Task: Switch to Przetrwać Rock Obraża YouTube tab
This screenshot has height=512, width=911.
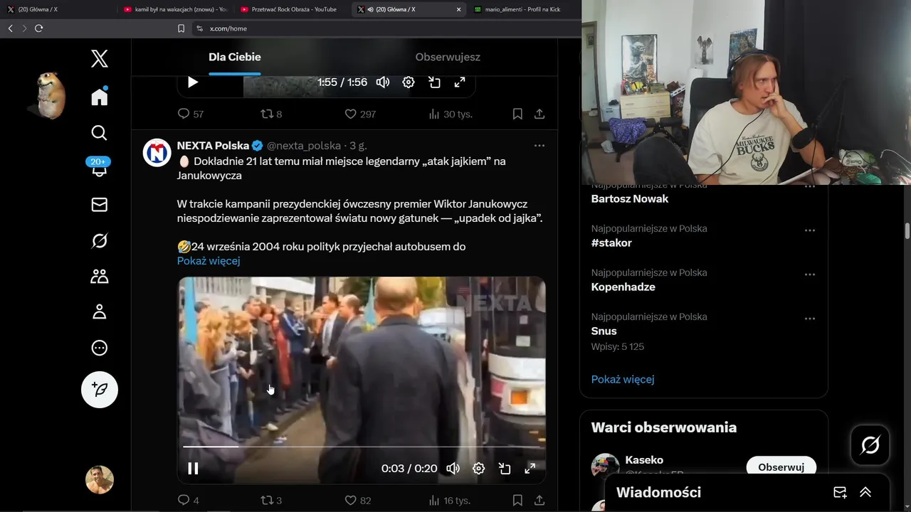Action: point(292,9)
